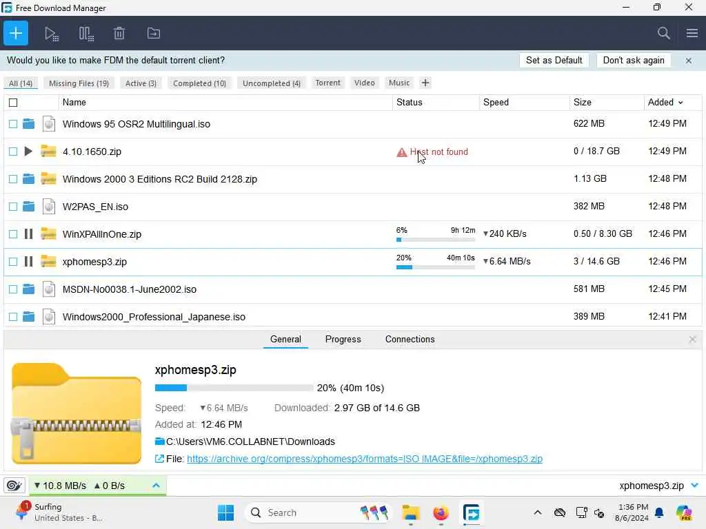Image resolution: width=706 pixels, height=529 pixels.
Task: Pause the WinXPAllInOne.zip download
Action: pyautogui.click(x=28, y=234)
